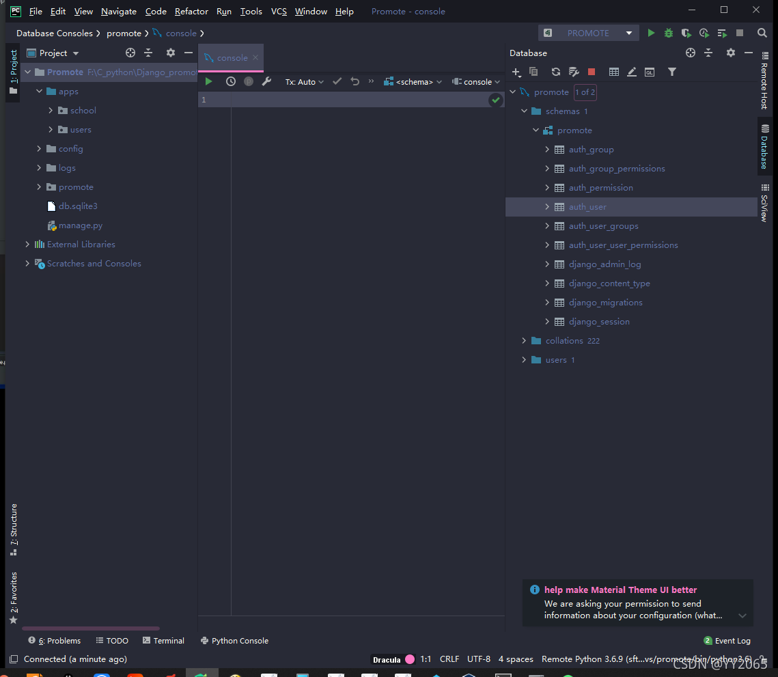This screenshot has width=778, height=677.
Task: Hide the Database panel minus icon
Action: click(748, 53)
